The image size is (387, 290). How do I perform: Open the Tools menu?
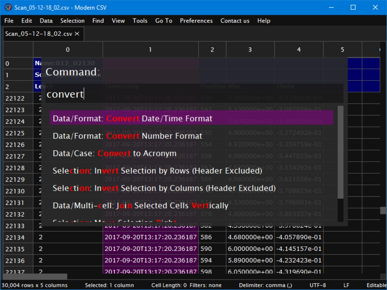coord(140,21)
